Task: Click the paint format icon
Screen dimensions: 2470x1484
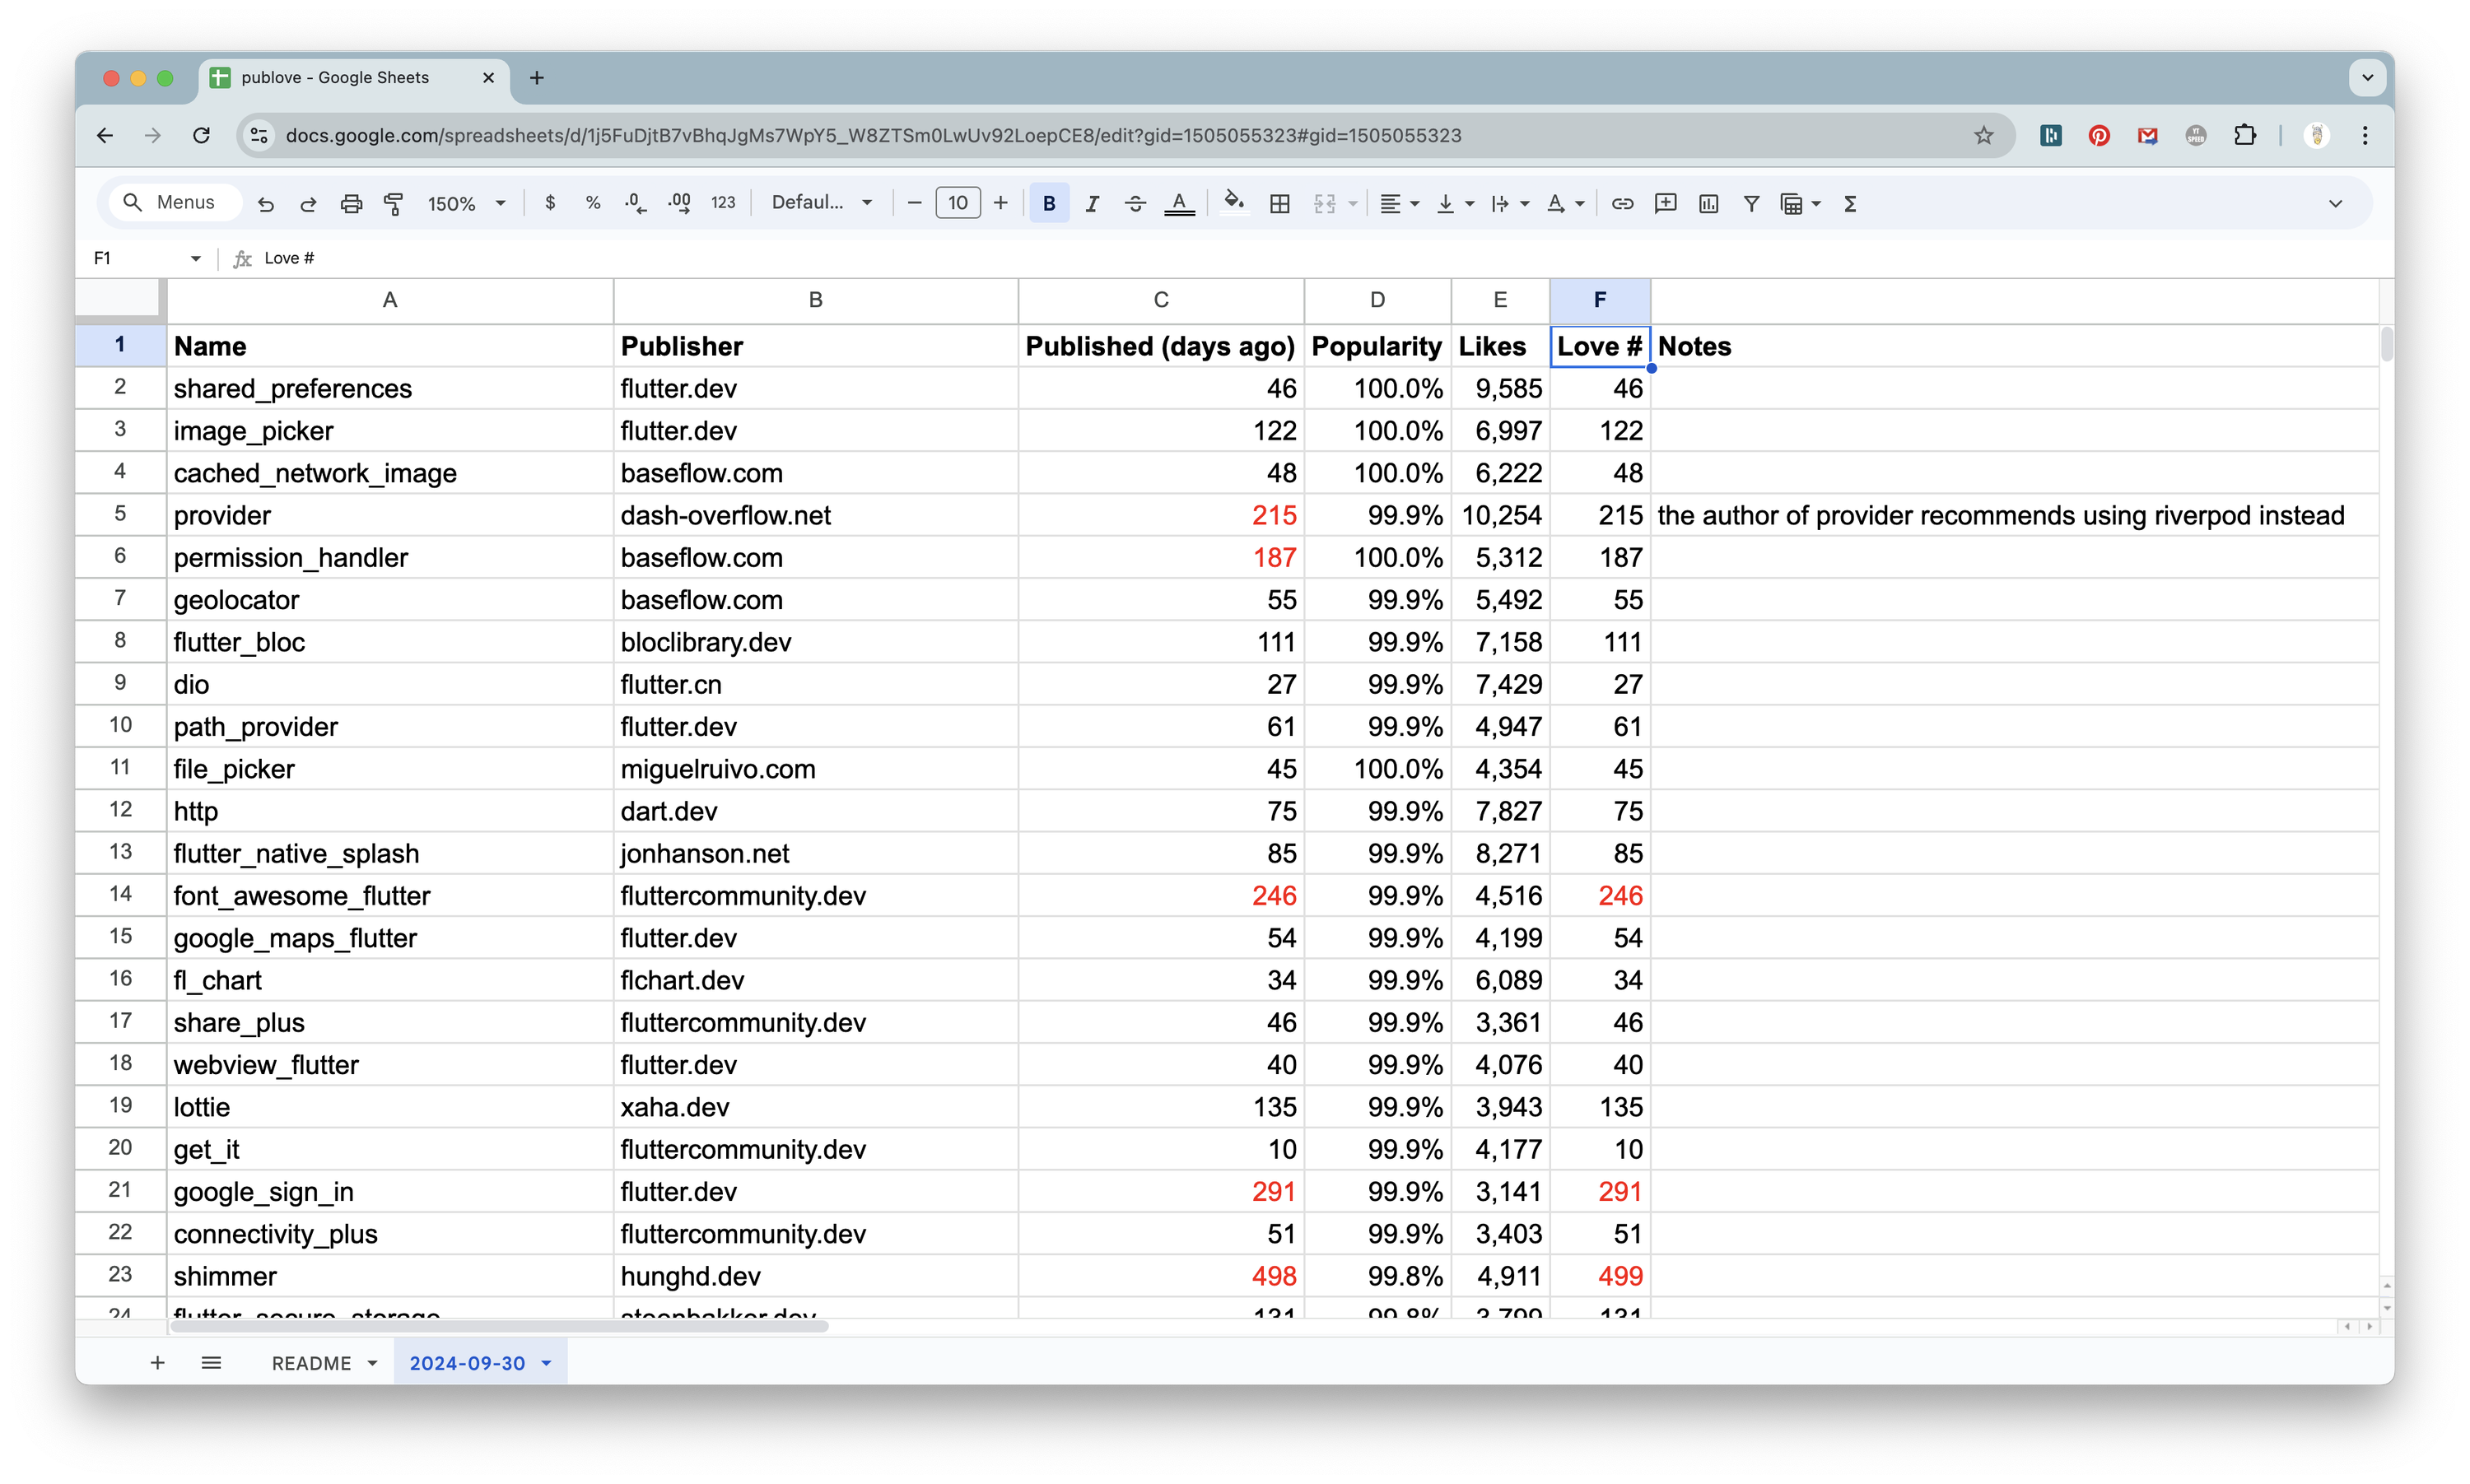Action: [394, 204]
